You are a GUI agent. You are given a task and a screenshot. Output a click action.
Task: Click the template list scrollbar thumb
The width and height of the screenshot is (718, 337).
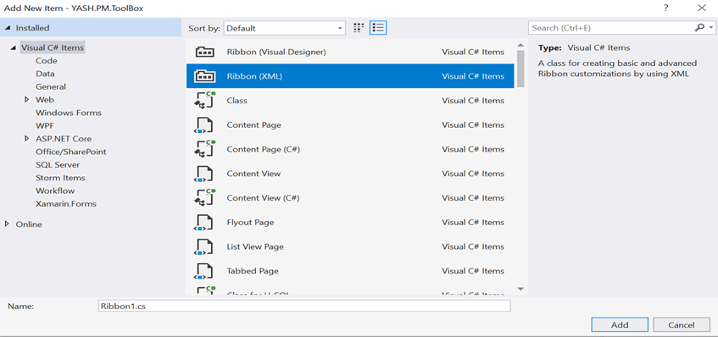[520, 69]
